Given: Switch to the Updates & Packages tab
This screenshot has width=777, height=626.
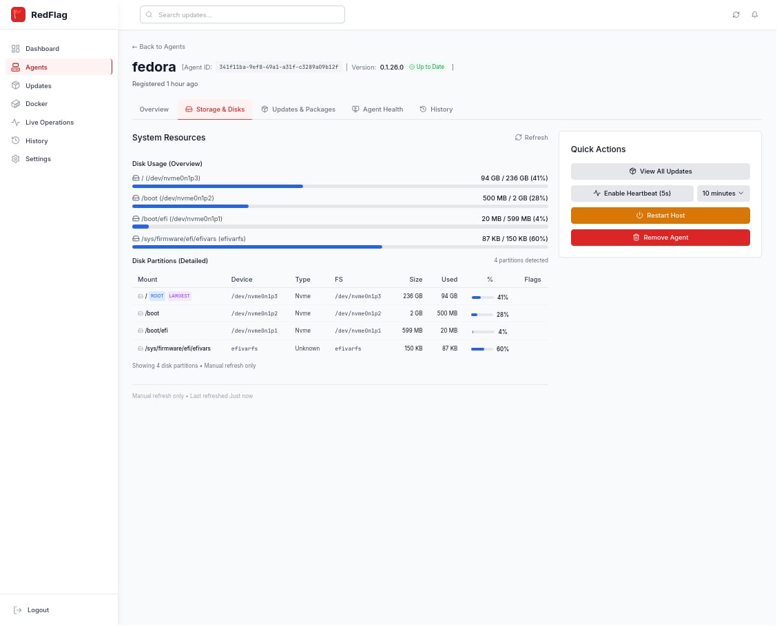Looking at the screenshot, I should tap(298, 109).
